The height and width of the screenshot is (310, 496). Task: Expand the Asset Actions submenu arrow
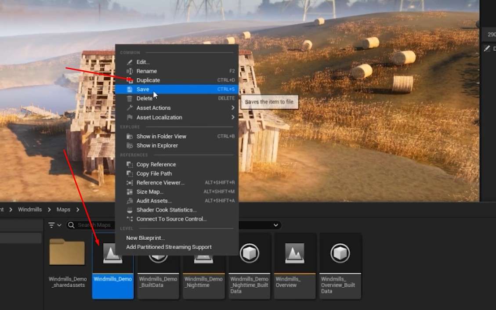(x=233, y=108)
